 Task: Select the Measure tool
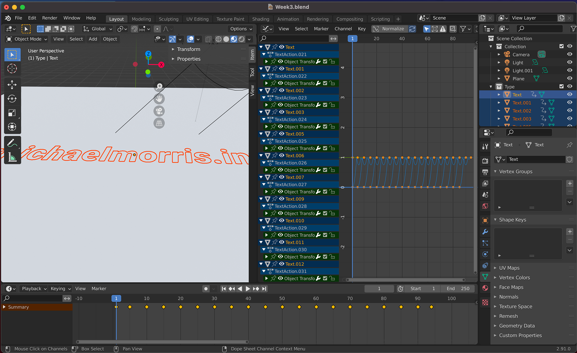[x=12, y=157]
